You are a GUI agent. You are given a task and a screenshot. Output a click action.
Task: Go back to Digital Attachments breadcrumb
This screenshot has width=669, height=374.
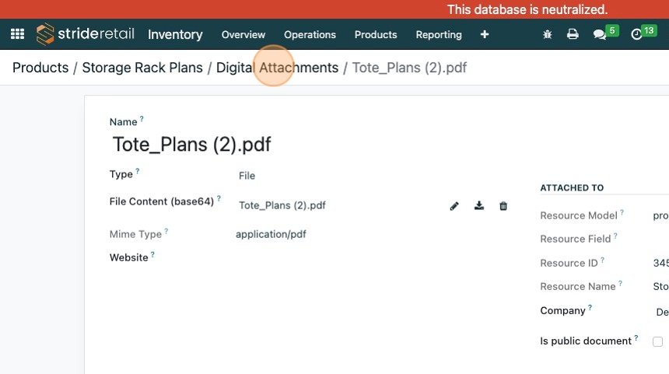pos(277,68)
